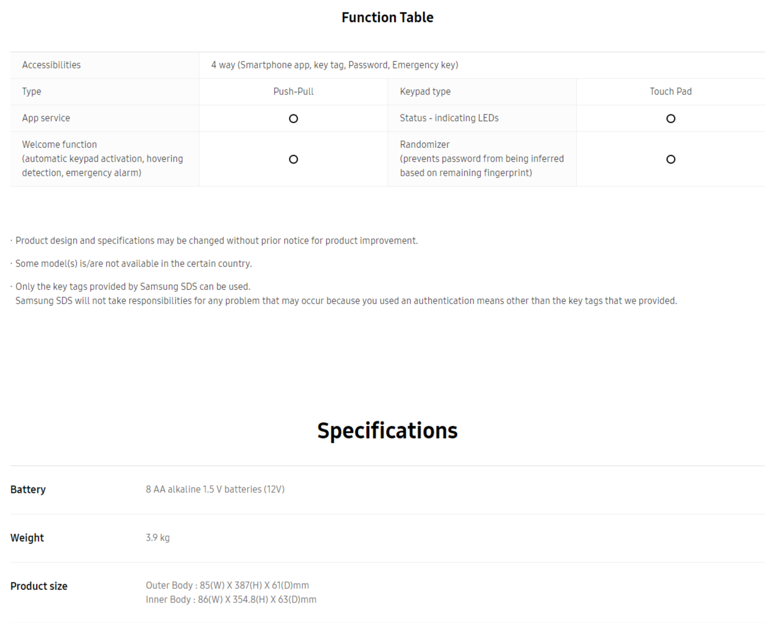766x623 pixels.
Task: Click the circle mark for Welcome function
Action: (293, 159)
